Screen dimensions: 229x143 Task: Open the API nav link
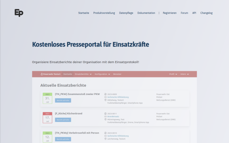coord(194,13)
